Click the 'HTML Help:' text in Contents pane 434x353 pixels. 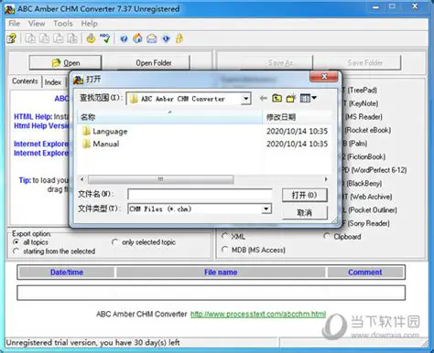tap(33, 117)
